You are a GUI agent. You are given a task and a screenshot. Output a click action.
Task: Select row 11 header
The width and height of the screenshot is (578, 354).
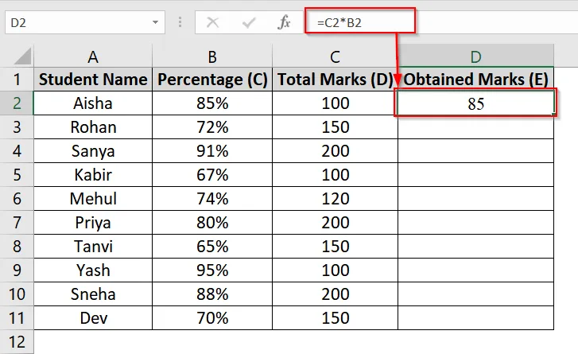point(17,318)
